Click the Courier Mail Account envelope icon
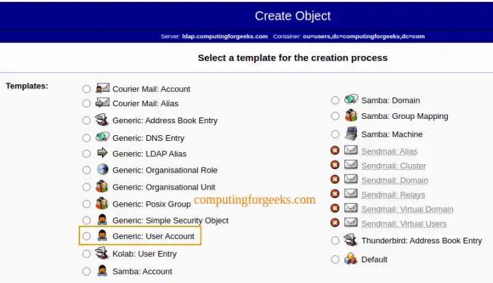Image resolution: width=493 pixels, height=283 pixels. click(x=102, y=89)
